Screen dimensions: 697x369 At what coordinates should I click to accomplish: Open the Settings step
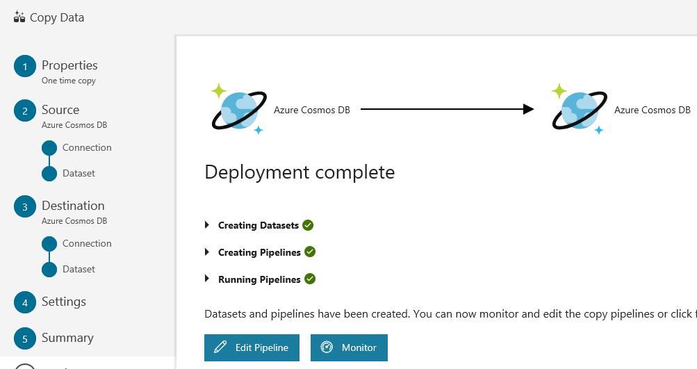tap(64, 302)
